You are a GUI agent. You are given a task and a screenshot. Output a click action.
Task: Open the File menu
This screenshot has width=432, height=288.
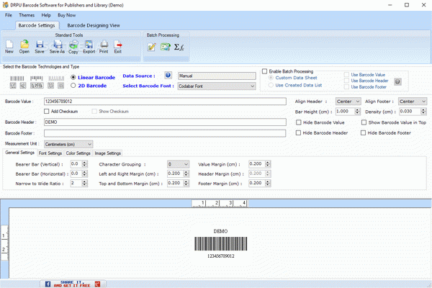pyautogui.click(x=9, y=15)
